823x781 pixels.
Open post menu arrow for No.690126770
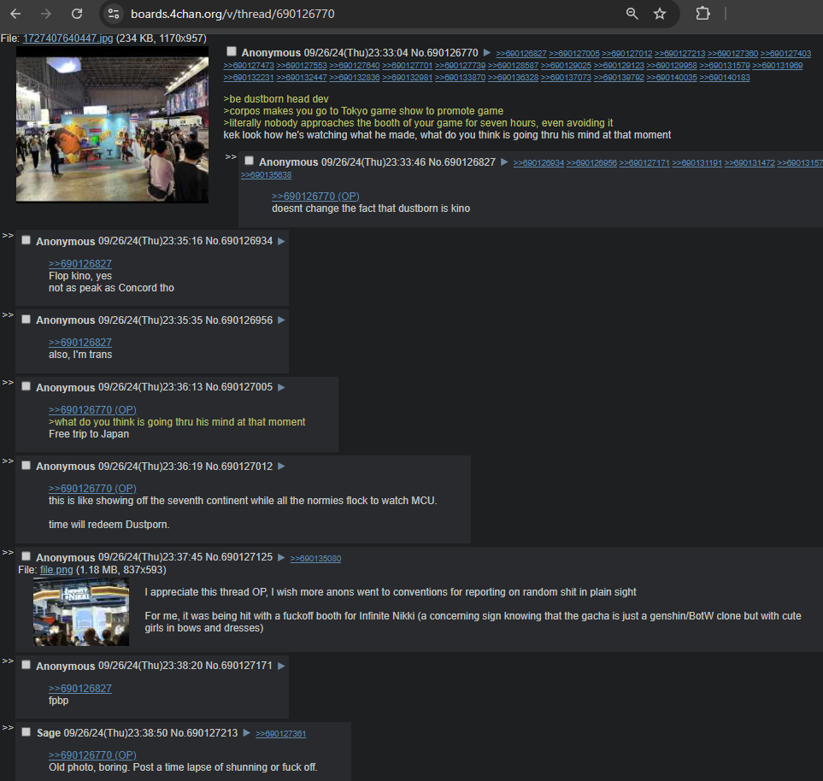pos(486,52)
